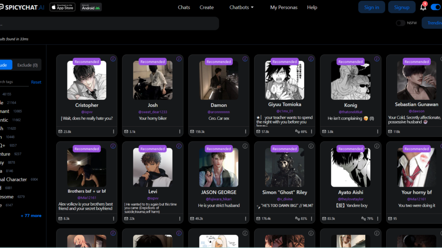Click the Sign in button

tap(371, 7)
